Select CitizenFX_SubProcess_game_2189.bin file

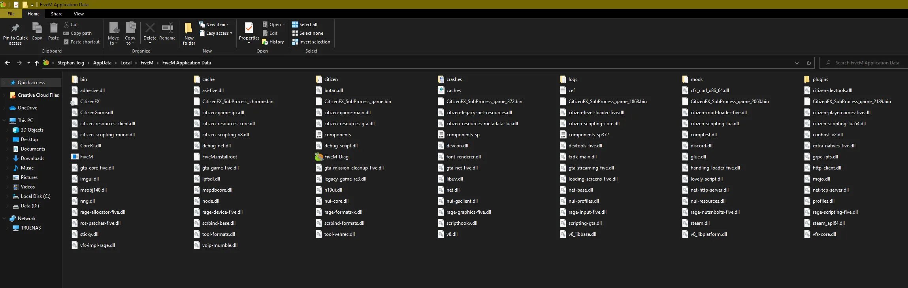tap(847, 102)
